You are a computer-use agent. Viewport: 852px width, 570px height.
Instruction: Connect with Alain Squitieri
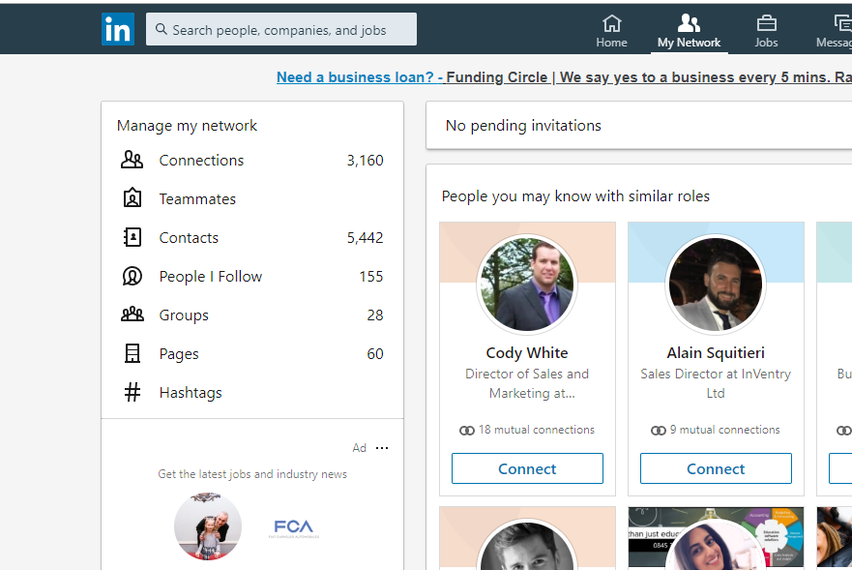coord(716,467)
